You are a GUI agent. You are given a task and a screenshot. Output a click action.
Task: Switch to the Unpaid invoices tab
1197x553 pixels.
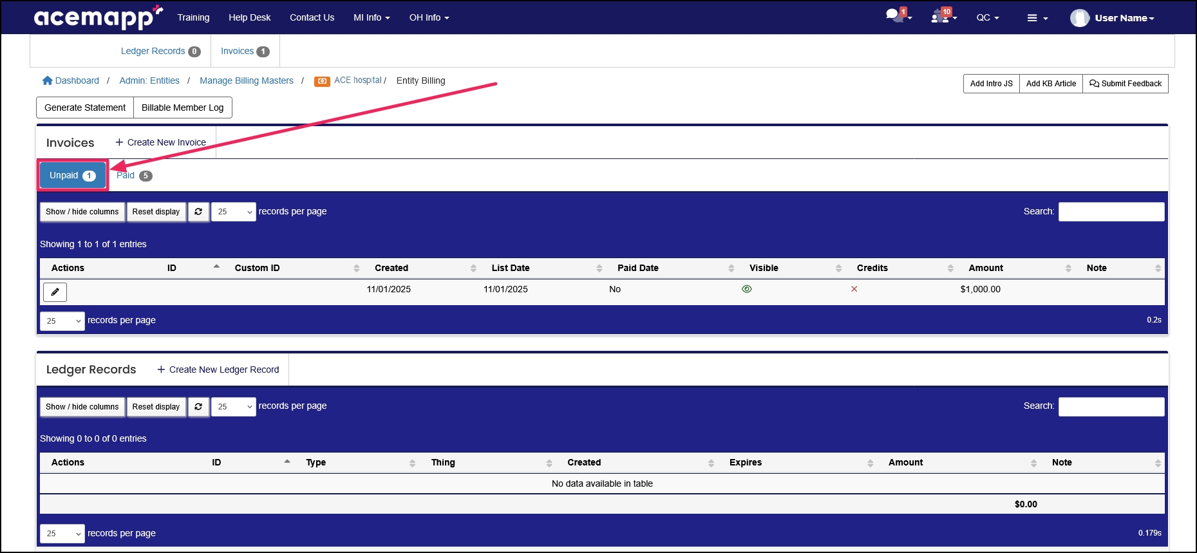pos(72,175)
